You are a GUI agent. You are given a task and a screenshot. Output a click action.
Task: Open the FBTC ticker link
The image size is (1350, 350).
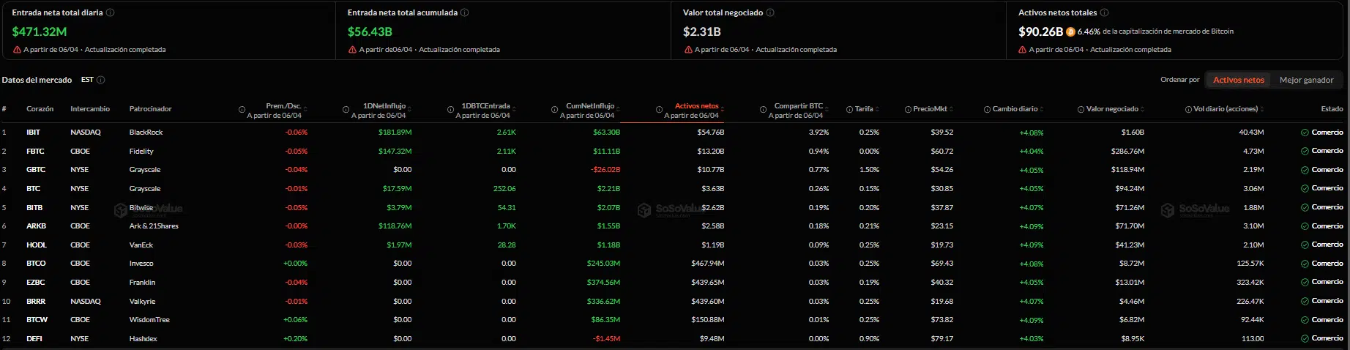[x=35, y=152]
